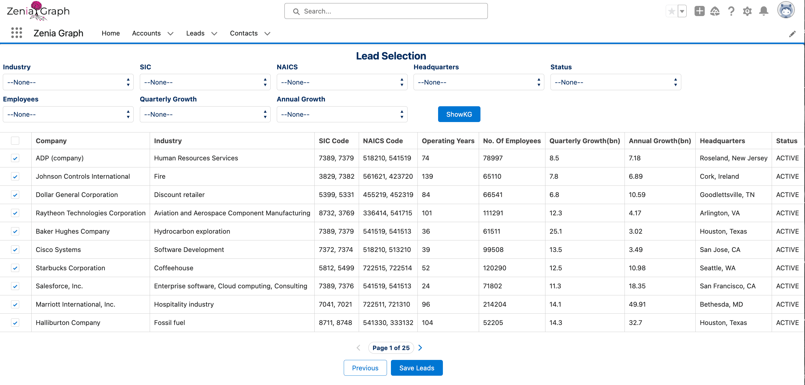This screenshot has height=385, width=805.
Task: Uncheck the Dollar General Corporation row
Action: pyautogui.click(x=15, y=195)
